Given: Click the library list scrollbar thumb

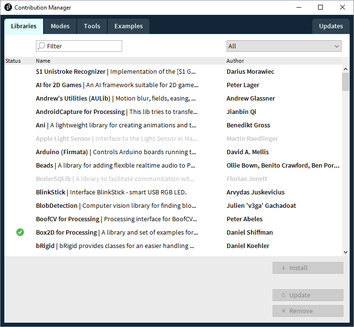Looking at the screenshot, I should pos(345,82).
